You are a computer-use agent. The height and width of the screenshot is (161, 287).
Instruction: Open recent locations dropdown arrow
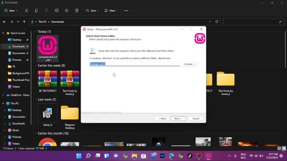18,22
